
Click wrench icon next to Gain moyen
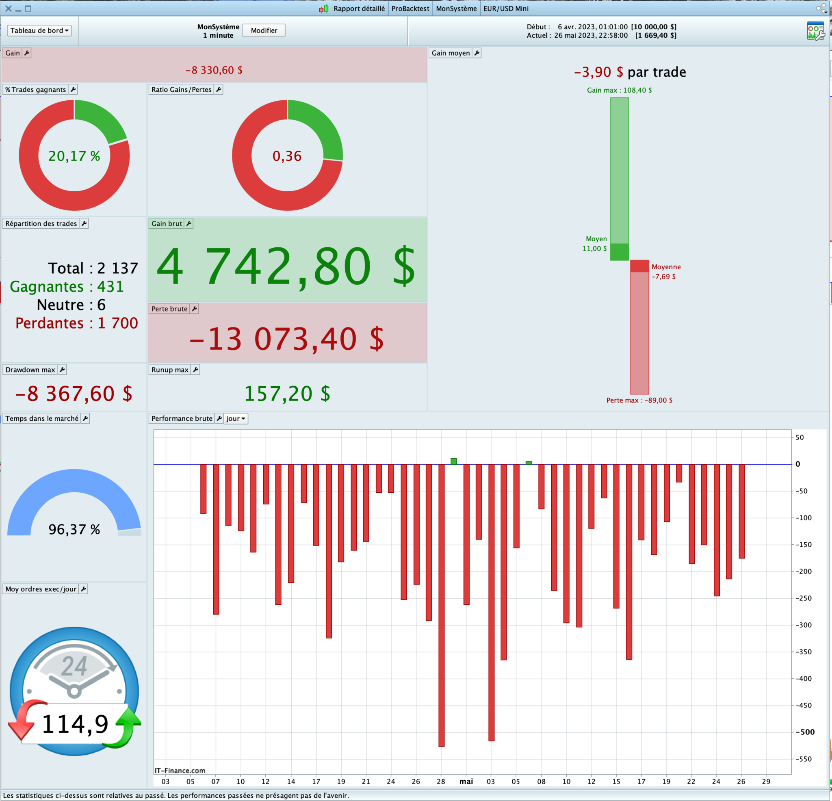point(477,53)
